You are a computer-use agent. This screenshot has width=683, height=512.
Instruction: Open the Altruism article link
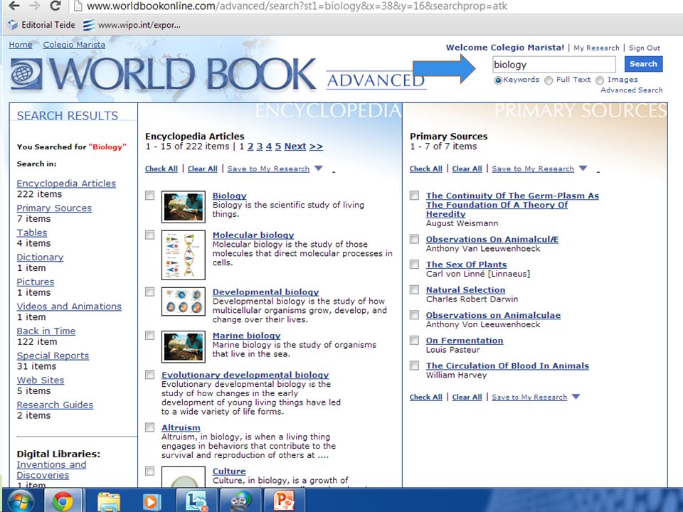click(x=181, y=427)
